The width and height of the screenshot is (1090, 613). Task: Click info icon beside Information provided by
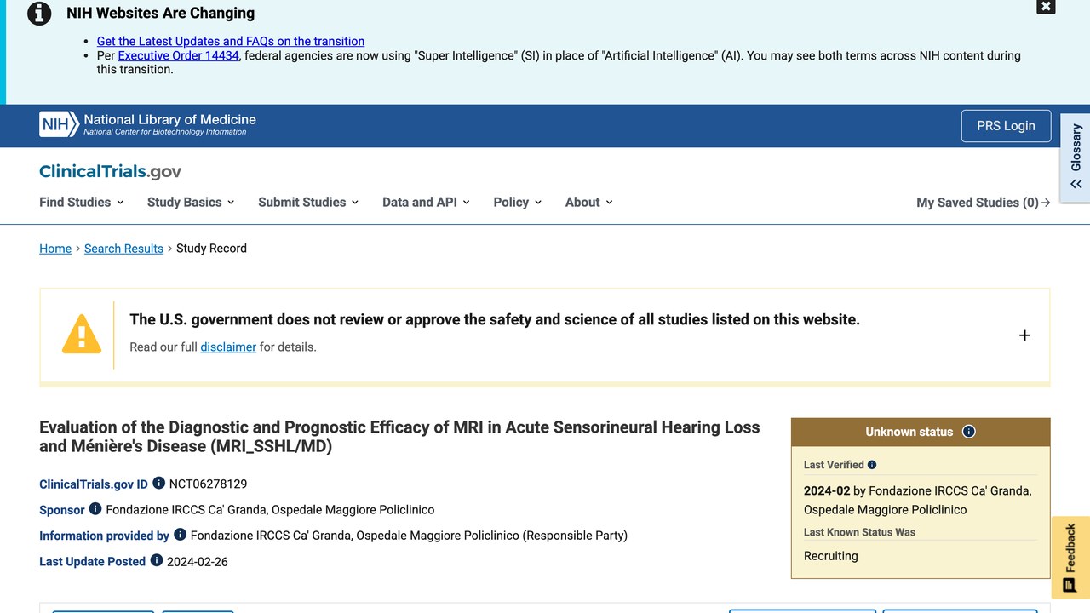[x=180, y=535]
